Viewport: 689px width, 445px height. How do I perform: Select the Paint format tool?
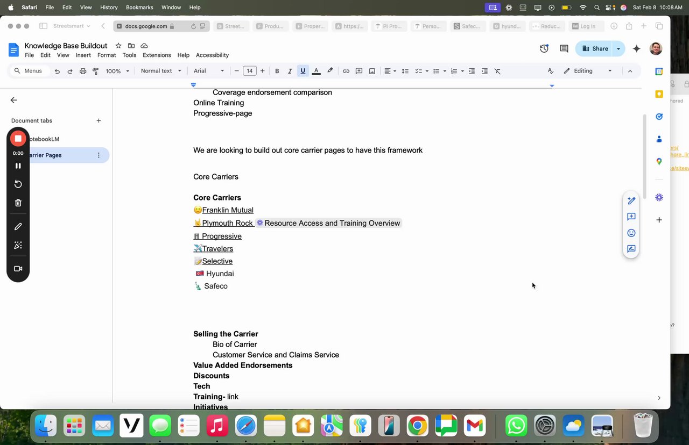click(96, 71)
